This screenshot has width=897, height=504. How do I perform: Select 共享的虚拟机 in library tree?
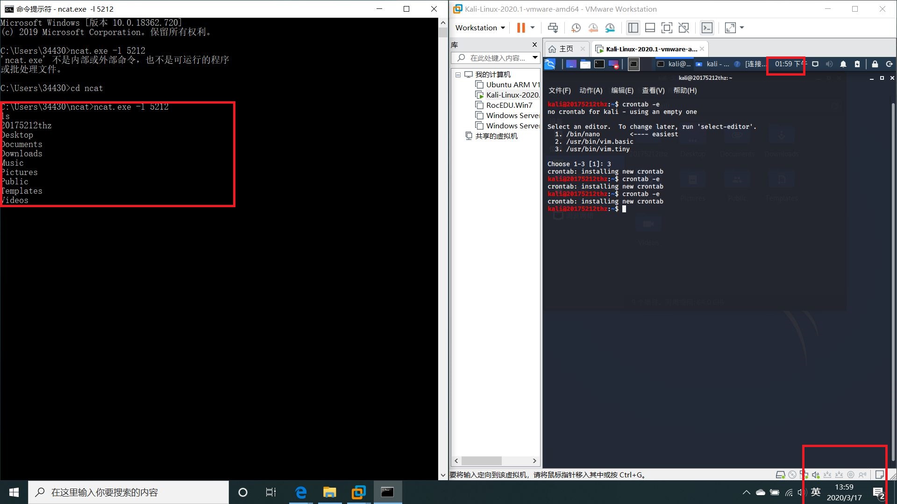coord(491,136)
